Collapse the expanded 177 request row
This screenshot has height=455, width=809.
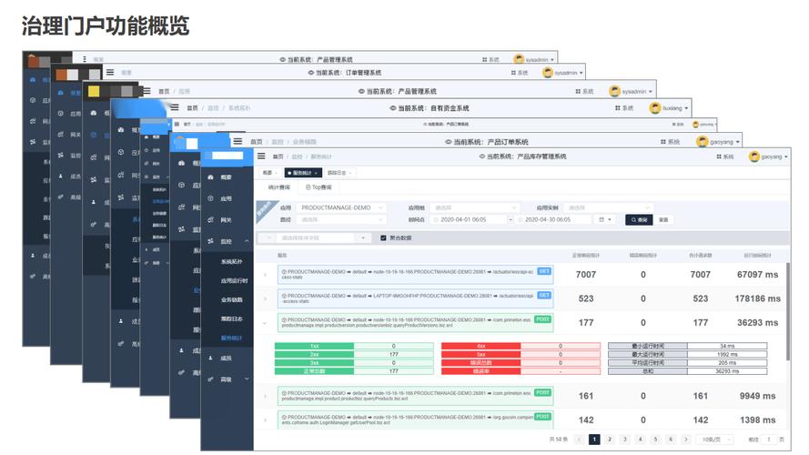(265, 323)
